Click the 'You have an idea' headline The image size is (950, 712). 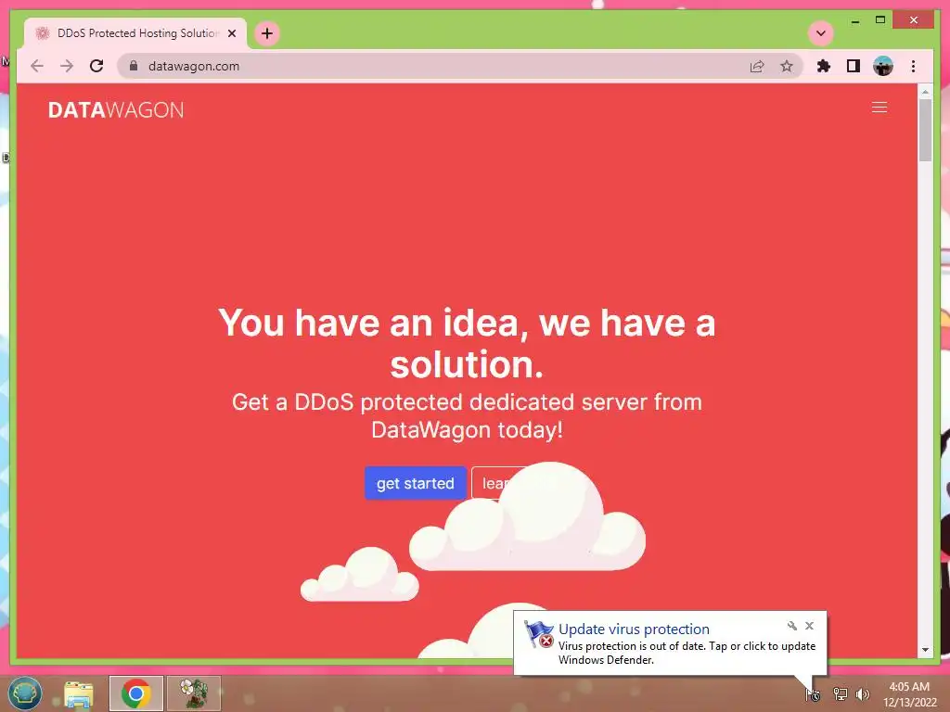point(468,343)
